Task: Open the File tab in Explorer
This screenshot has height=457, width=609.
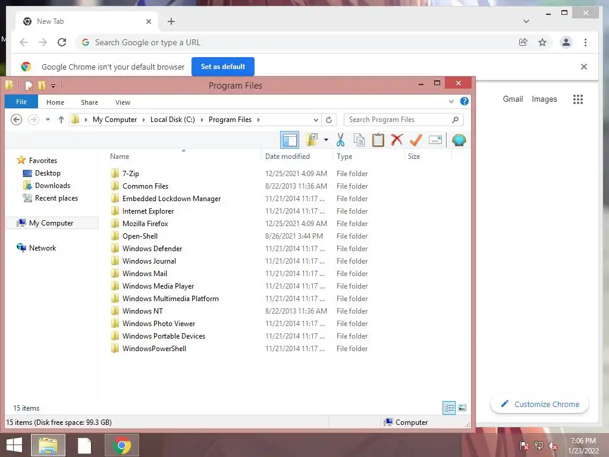Action: click(x=21, y=102)
